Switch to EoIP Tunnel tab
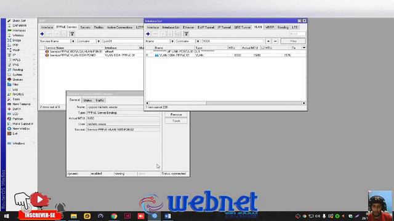Screen dimensions: 394x221 (x=206, y=27)
